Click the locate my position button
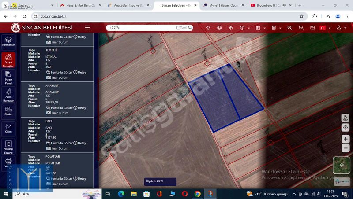353x199 pixels. (x=345, y=127)
